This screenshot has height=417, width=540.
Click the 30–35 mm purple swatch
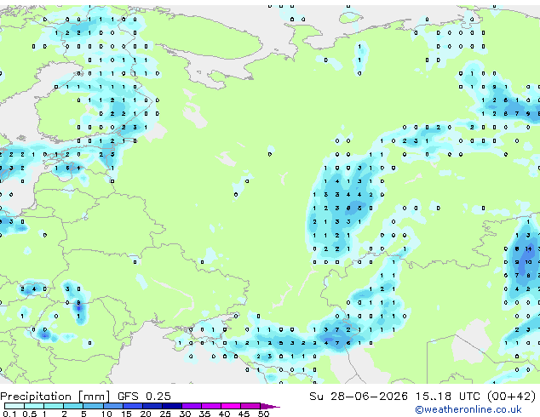coord(192,406)
